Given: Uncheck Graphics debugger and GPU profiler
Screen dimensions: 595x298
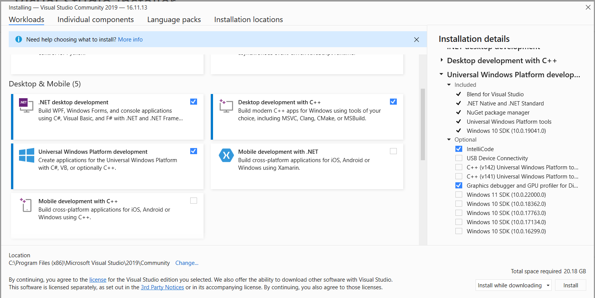Looking at the screenshot, I should pyautogui.click(x=459, y=185).
